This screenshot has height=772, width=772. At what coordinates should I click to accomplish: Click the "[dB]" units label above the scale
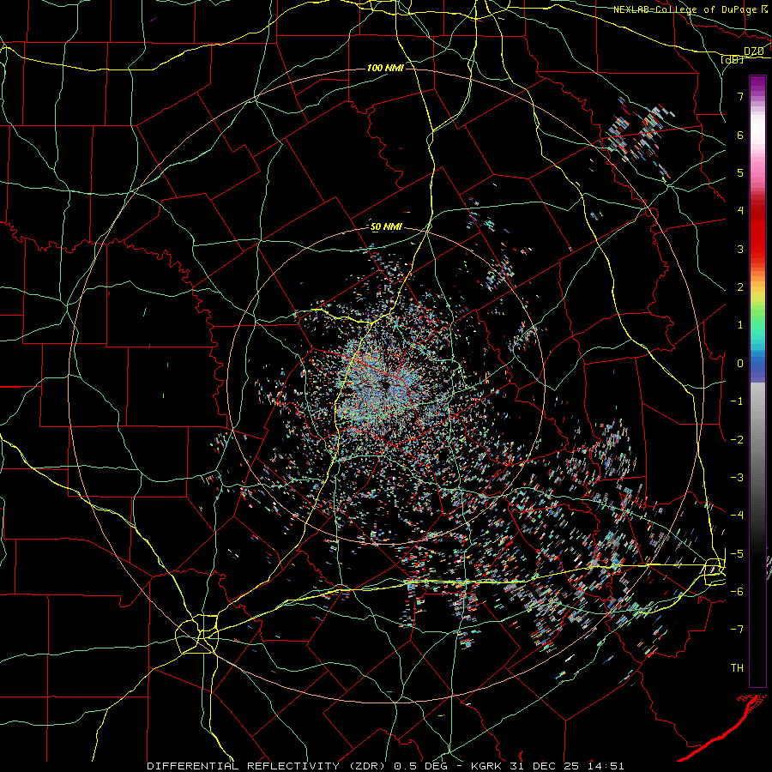click(x=733, y=59)
